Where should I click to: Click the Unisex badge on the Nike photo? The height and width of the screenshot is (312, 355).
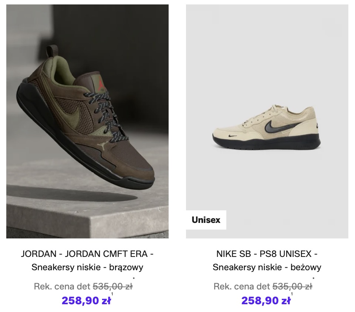pos(206,220)
